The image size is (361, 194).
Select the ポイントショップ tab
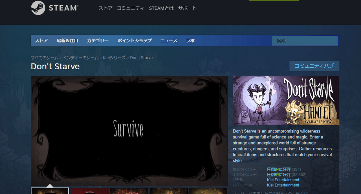pos(135,40)
